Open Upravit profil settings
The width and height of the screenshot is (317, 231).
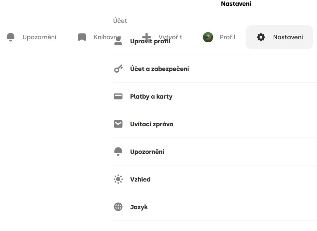click(150, 42)
